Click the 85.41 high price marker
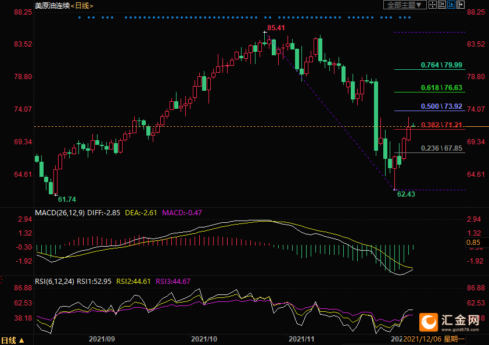Image resolution: width=489 pixels, height=345 pixels. (x=276, y=28)
